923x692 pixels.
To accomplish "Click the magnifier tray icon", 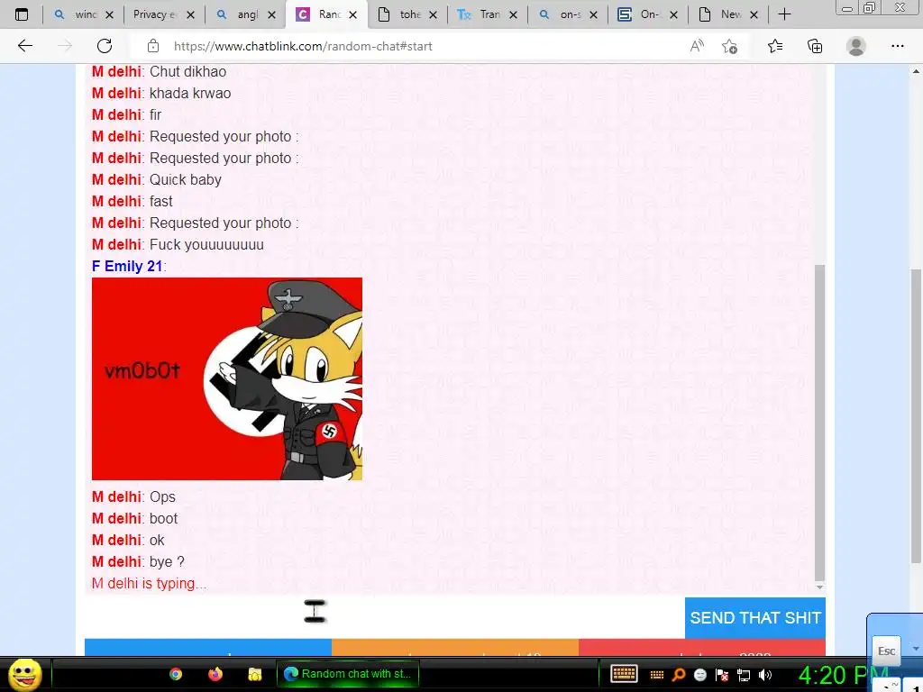I will point(678,675).
